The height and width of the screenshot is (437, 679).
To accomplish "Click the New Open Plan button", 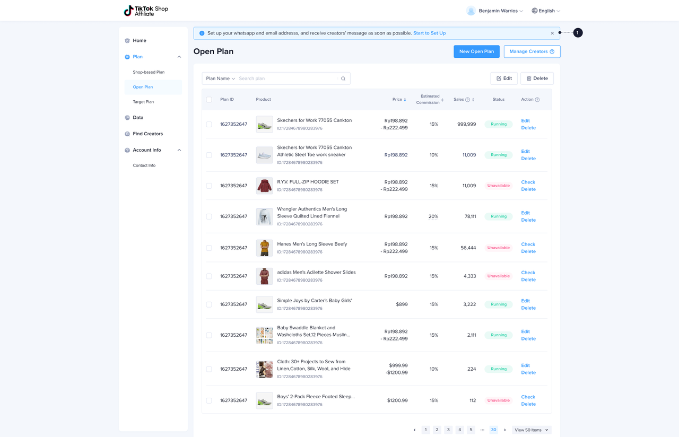I will pyautogui.click(x=476, y=51).
